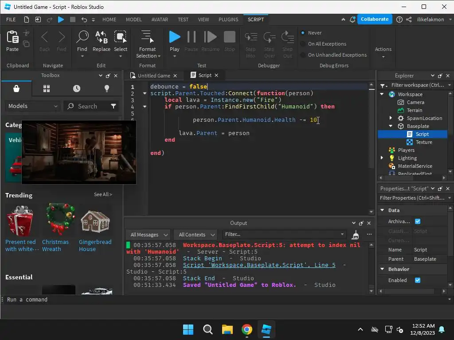Image resolution: width=454 pixels, height=340 pixels.
Task: Open the Toolbox Recent clock tab
Action: pyautogui.click(x=77, y=89)
